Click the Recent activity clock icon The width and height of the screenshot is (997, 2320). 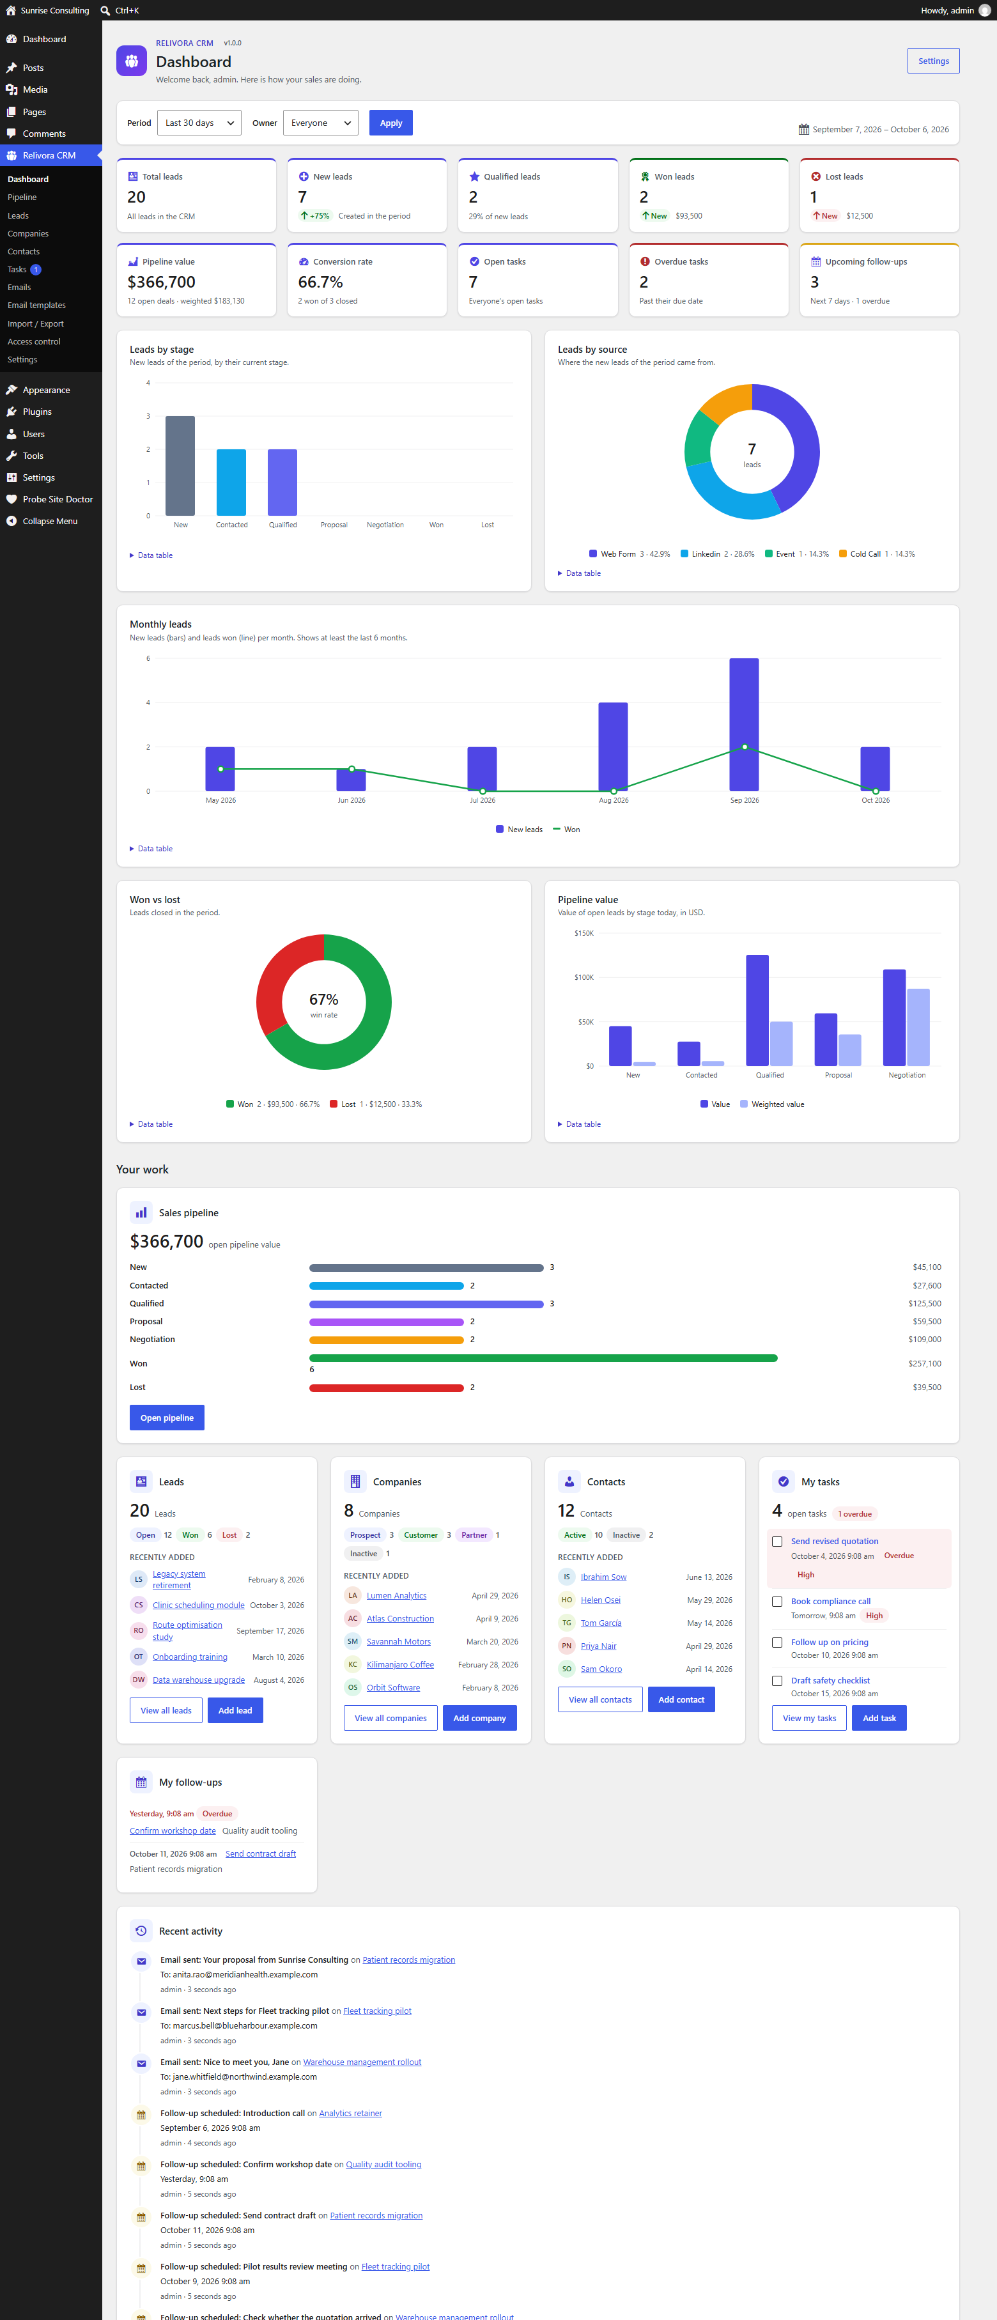coord(141,1930)
